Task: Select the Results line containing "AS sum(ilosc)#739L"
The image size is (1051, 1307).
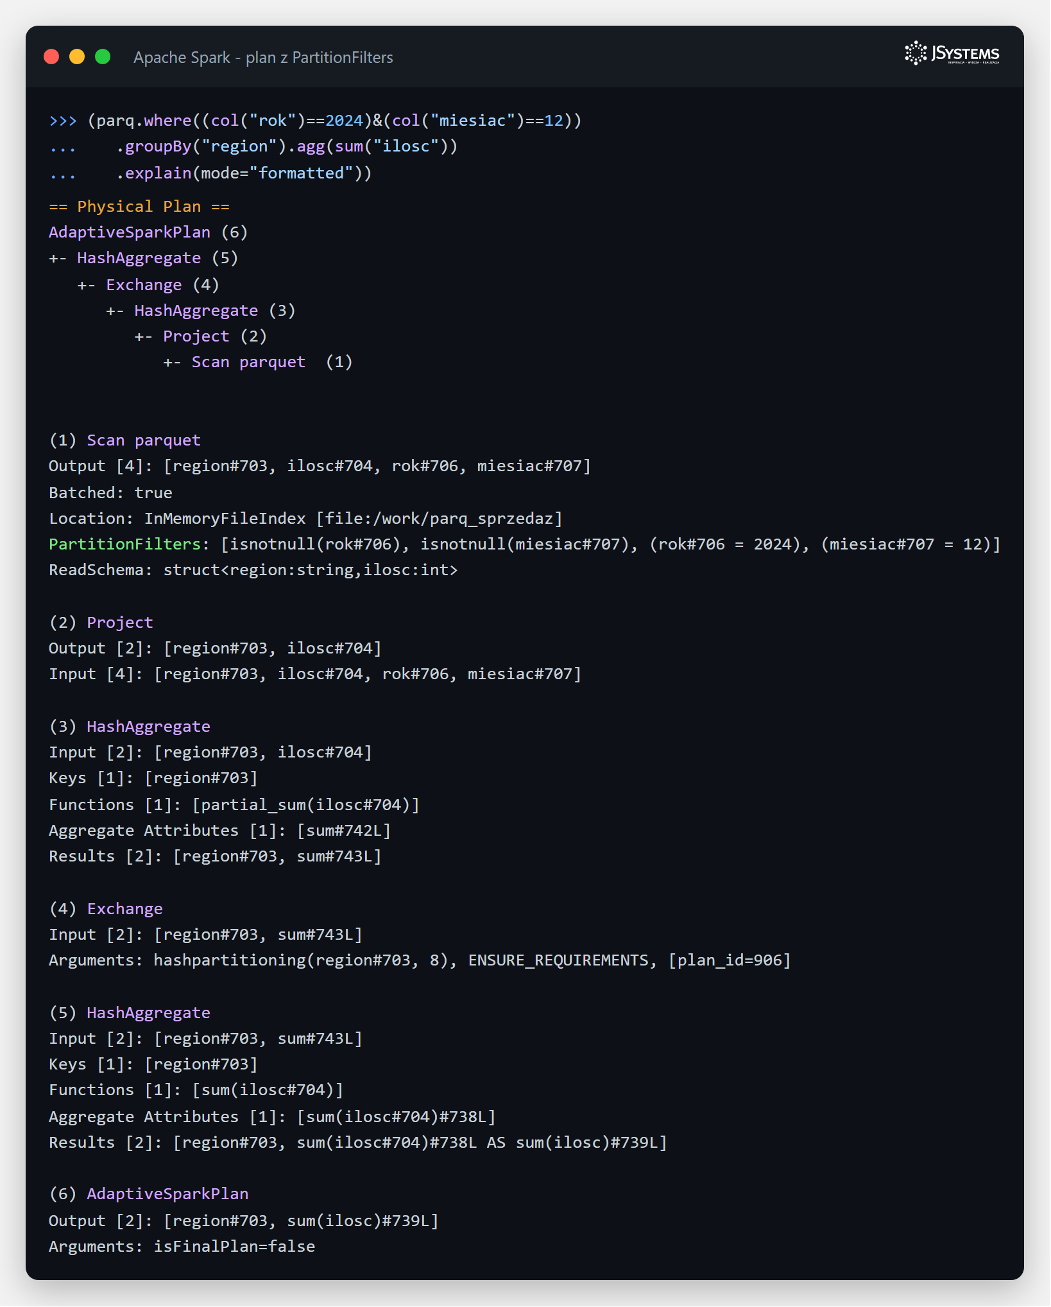Action: 358,1143
